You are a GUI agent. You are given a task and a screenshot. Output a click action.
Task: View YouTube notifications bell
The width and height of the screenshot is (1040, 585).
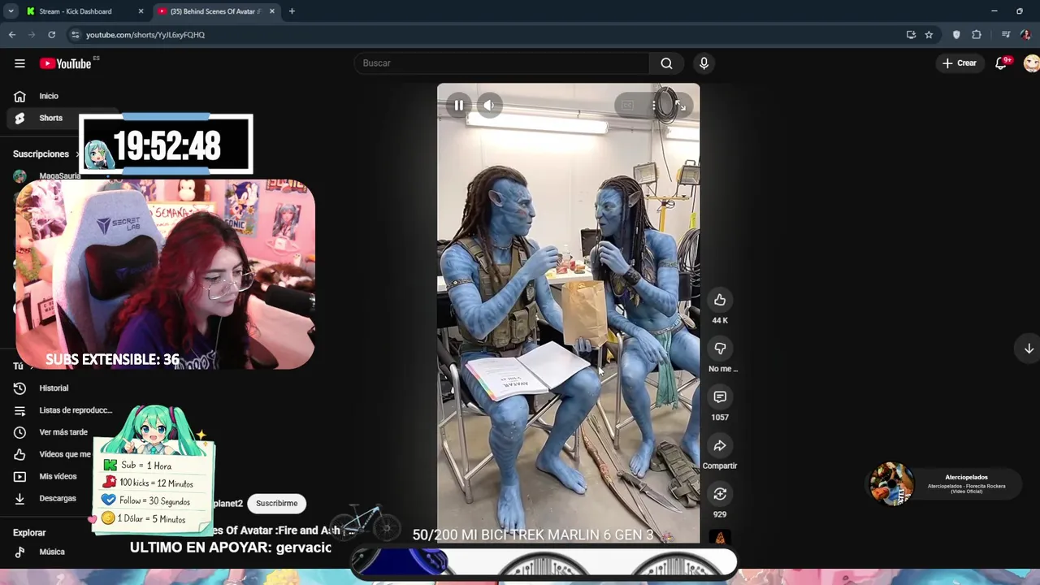[1002, 63]
